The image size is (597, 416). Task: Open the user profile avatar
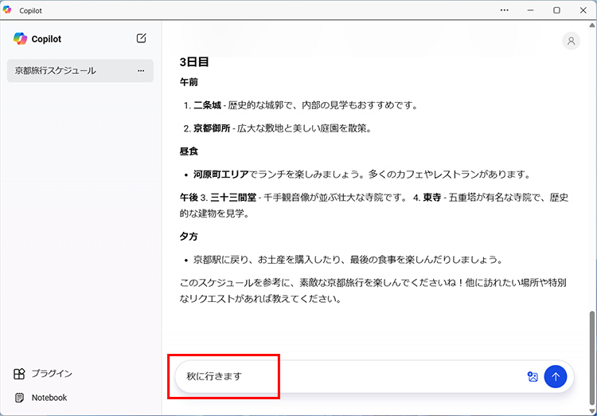pos(571,41)
